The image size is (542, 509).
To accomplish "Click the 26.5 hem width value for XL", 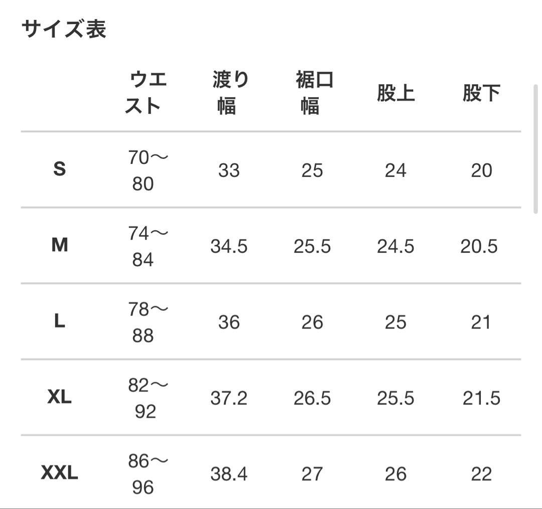I will pyautogui.click(x=312, y=398).
